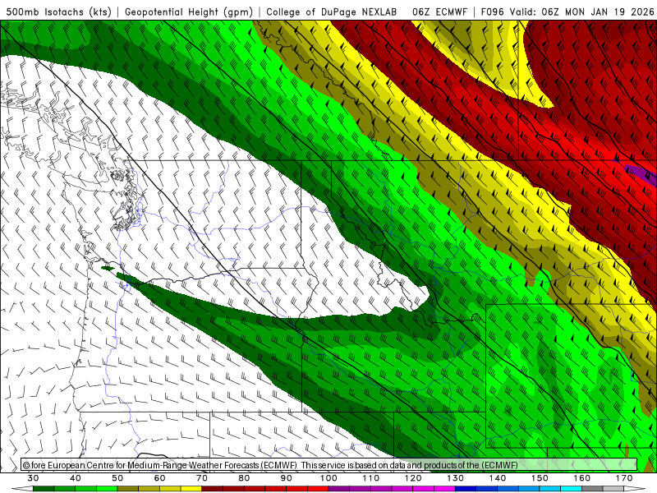
Task: Click the '80' value on the color scale
Action: 244,478
